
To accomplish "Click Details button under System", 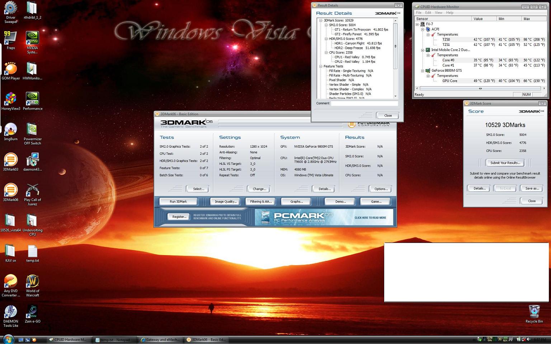I will point(324,189).
